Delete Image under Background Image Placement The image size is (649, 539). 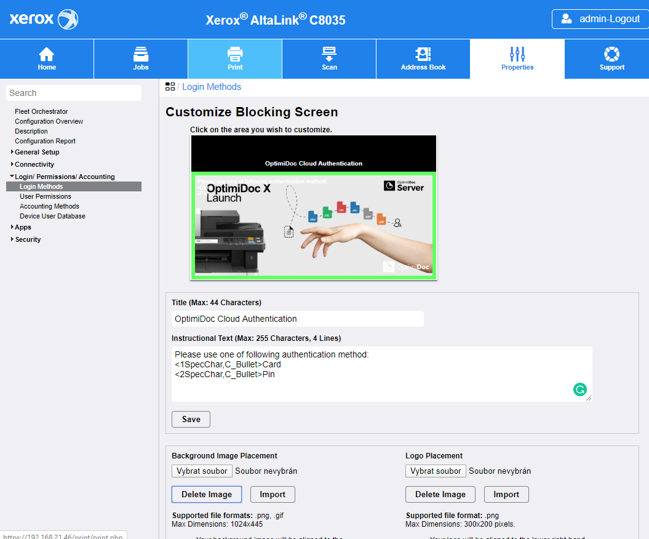click(207, 494)
